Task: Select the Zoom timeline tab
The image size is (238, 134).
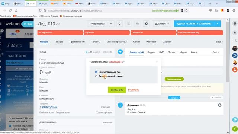Action: pos(194,52)
